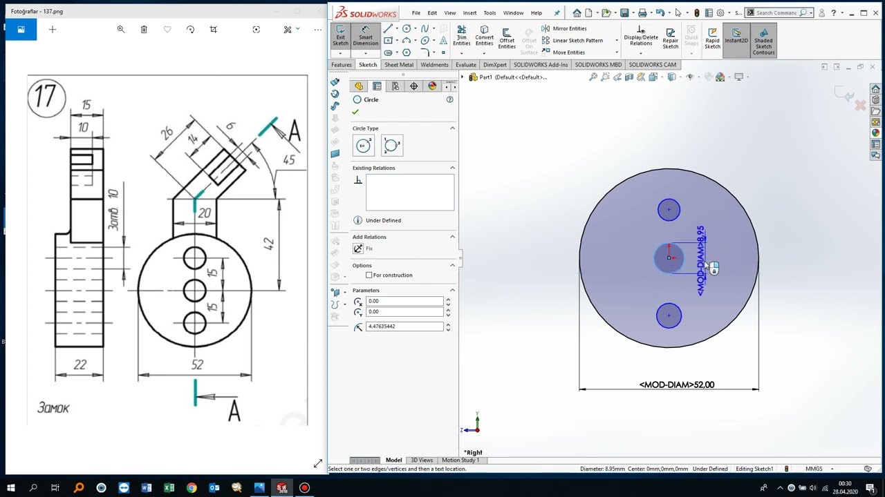Open the Tools menu
Viewport: 885px width, 497px height.
tap(490, 12)
